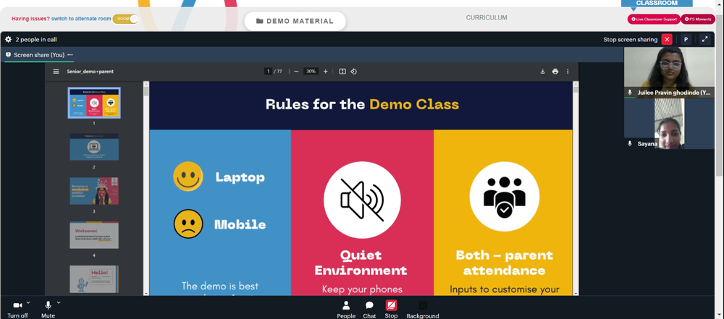Click Sayana's microphone indicator
This screenshot has height=319, width=724.
pyautogui.click(x=630, y=143)
